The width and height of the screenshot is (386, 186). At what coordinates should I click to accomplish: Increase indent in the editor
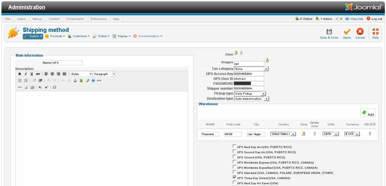40,80
